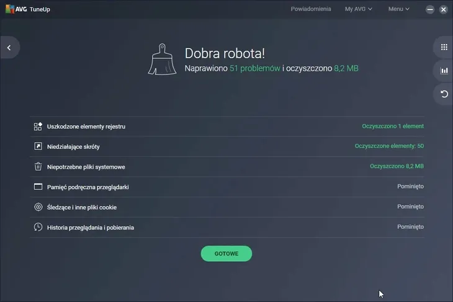Image resolution: width=453 pixels, height=302 pixels.
Task: Select the Niedziałające skróty row label
Action: (73, 147)
